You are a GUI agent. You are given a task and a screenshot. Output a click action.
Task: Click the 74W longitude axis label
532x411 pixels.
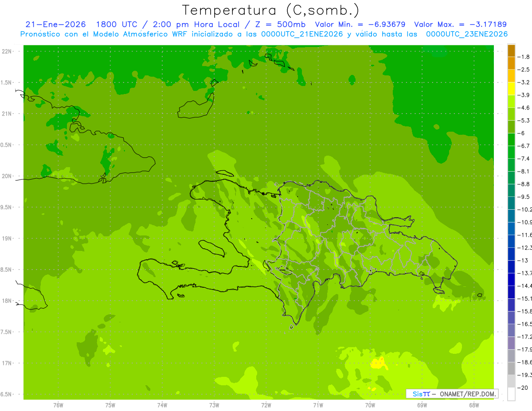(162, 405)
